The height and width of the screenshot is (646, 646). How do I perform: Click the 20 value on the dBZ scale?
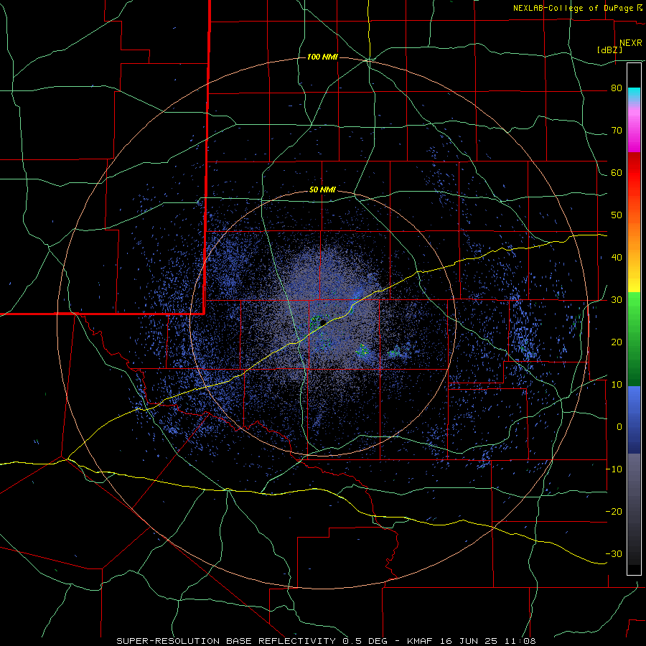[617, 342]
